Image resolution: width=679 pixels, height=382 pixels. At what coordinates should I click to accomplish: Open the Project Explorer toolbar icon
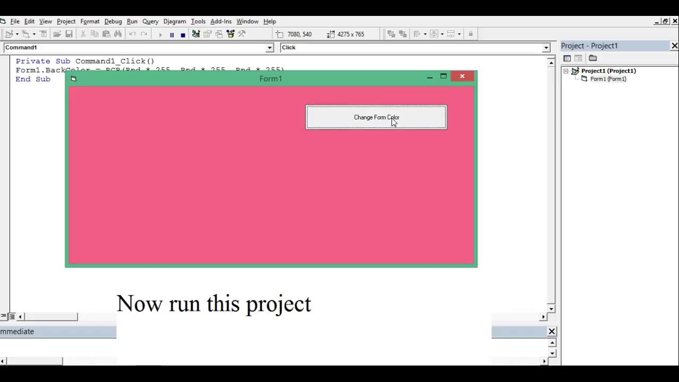pos(196,34)
